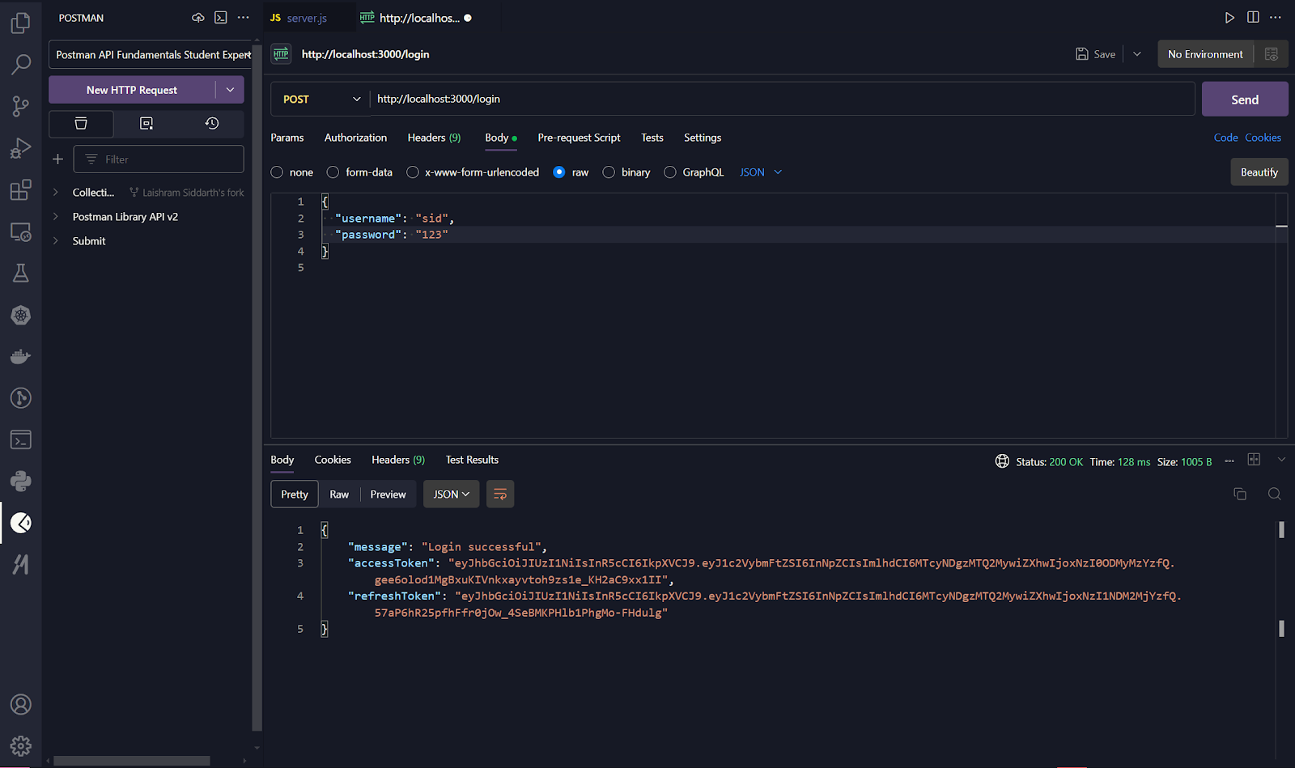Screen dimensions: 1295x768
Task: Open the Testing flask icon in activity bar
Action: (21, 273)
